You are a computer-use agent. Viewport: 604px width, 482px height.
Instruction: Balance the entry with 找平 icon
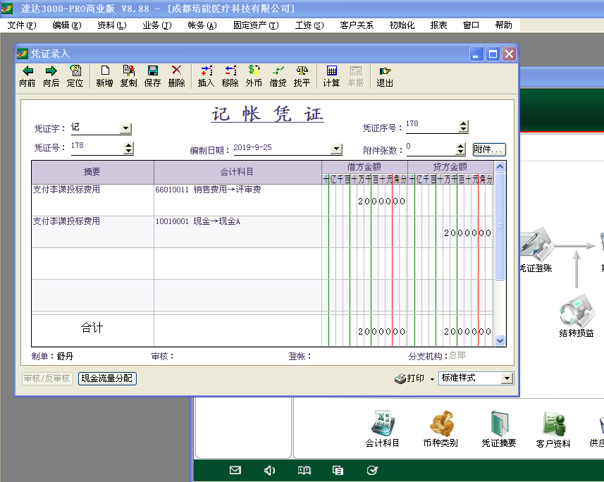302,75
